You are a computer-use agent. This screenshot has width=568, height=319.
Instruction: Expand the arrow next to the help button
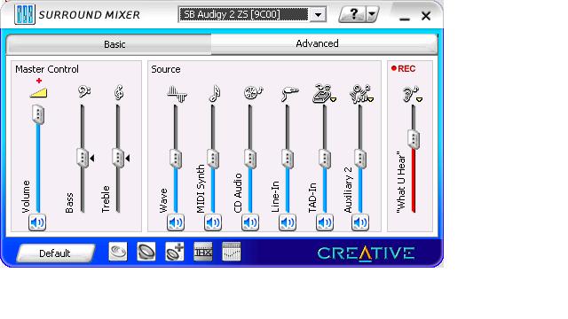click(372, 15)
